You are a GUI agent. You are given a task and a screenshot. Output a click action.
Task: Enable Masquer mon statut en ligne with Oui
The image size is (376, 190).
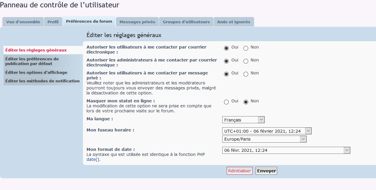tap(226, 102)
